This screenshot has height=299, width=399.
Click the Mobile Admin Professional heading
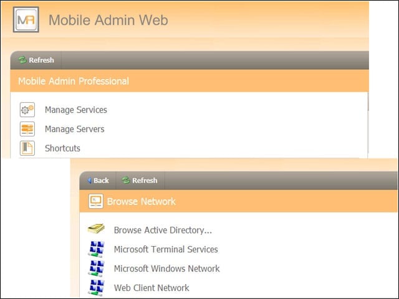(x=74, y=81)
